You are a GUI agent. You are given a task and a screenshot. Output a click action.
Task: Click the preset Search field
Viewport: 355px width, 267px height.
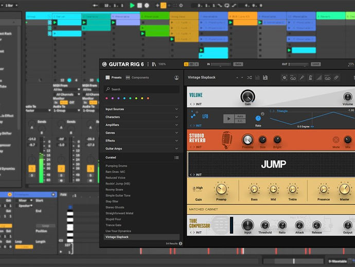pyautogui.click(x=141, y=89)
